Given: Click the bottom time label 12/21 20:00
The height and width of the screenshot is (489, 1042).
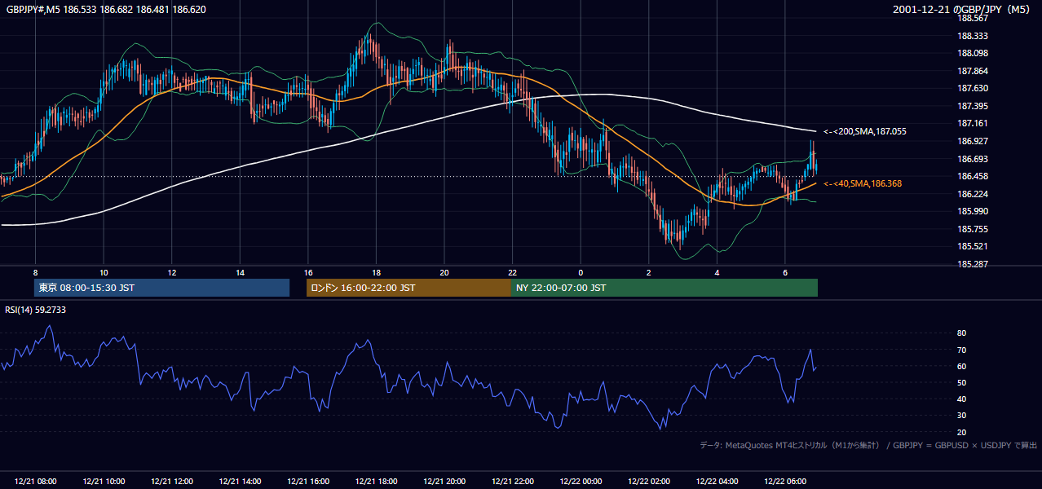Looking at the screenshot, I should click(x=444, y=482).
